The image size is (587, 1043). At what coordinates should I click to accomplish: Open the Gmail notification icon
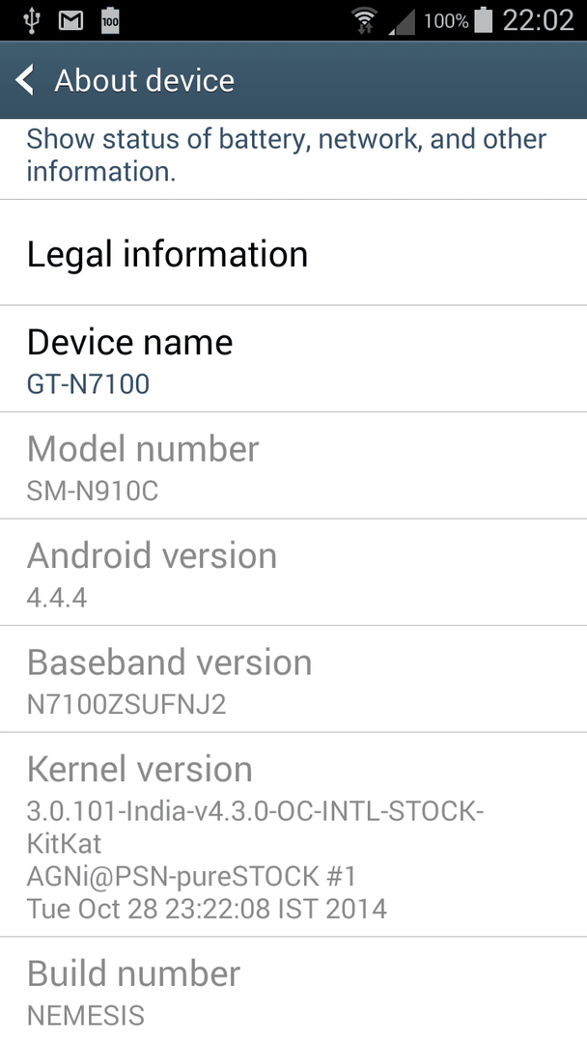pyautogui.click(x=71, y=21)
